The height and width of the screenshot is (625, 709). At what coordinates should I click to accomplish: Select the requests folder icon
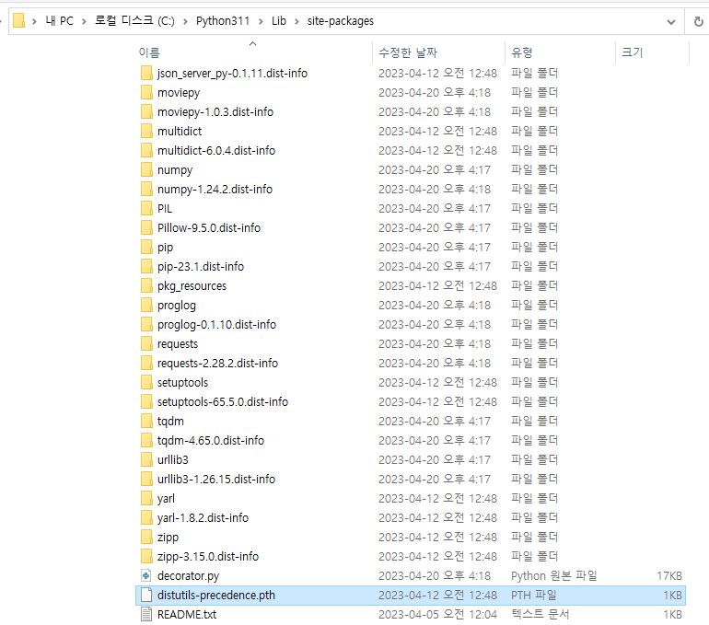146,343
